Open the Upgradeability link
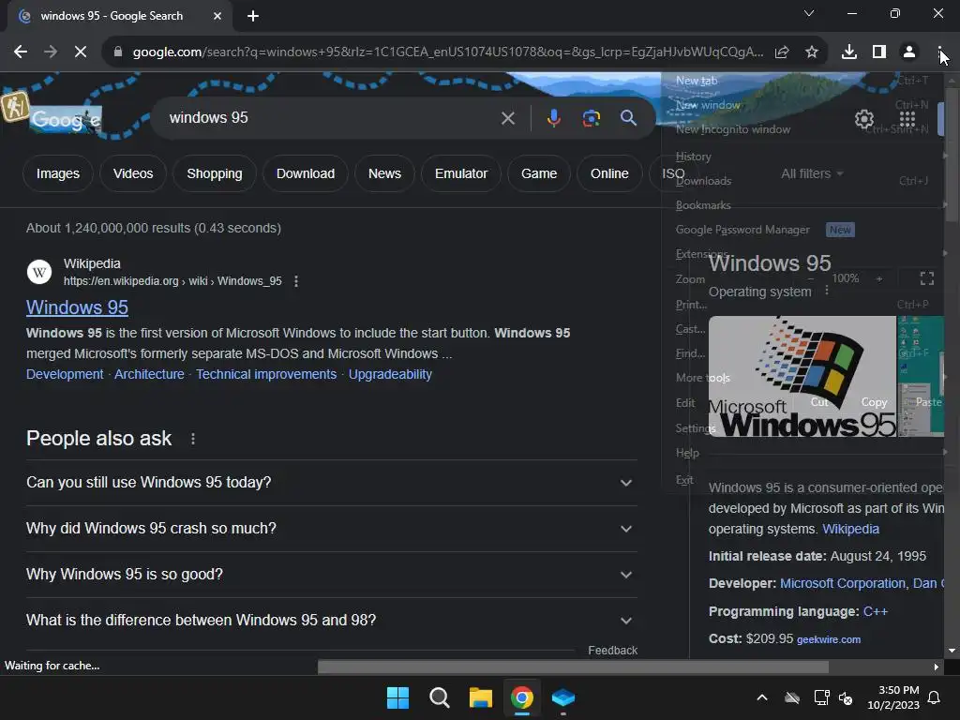This screenshot has height=720, width=960. (390, 374)
